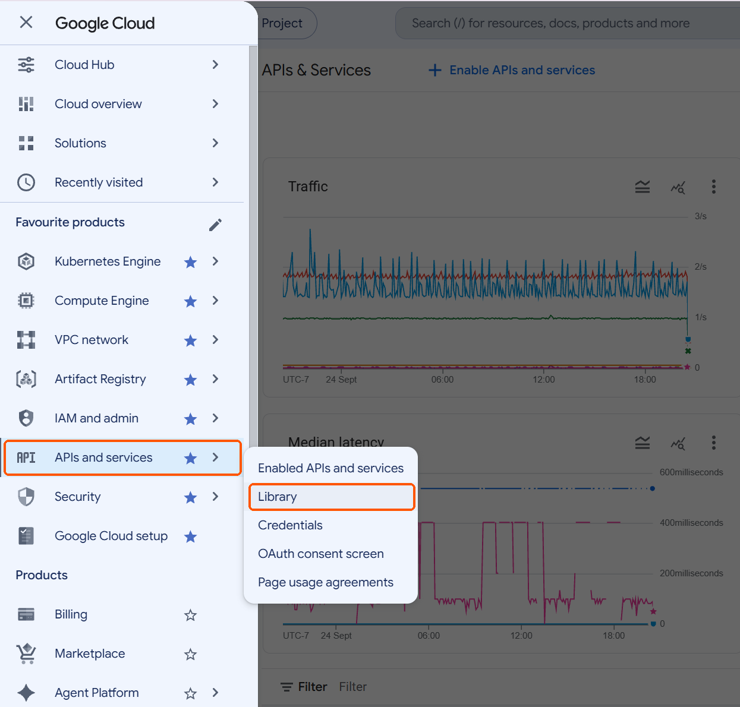Expand the Cloud overview submenu chevron
The width and height of the screenshot is (740, 707).
(x=215, y=103)
